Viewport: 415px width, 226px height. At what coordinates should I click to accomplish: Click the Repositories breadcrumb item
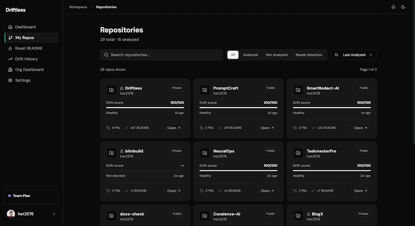[x=106, y=7]
